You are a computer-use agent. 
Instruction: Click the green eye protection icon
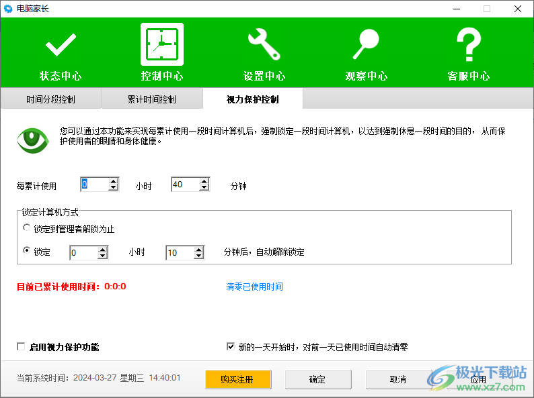(x=33, y=140)
